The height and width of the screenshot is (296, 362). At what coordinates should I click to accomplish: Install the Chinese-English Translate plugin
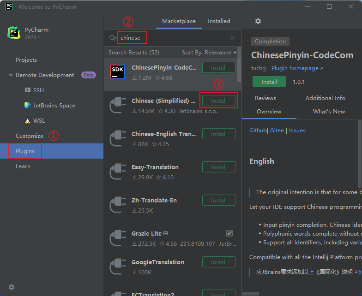click(219, 134)
